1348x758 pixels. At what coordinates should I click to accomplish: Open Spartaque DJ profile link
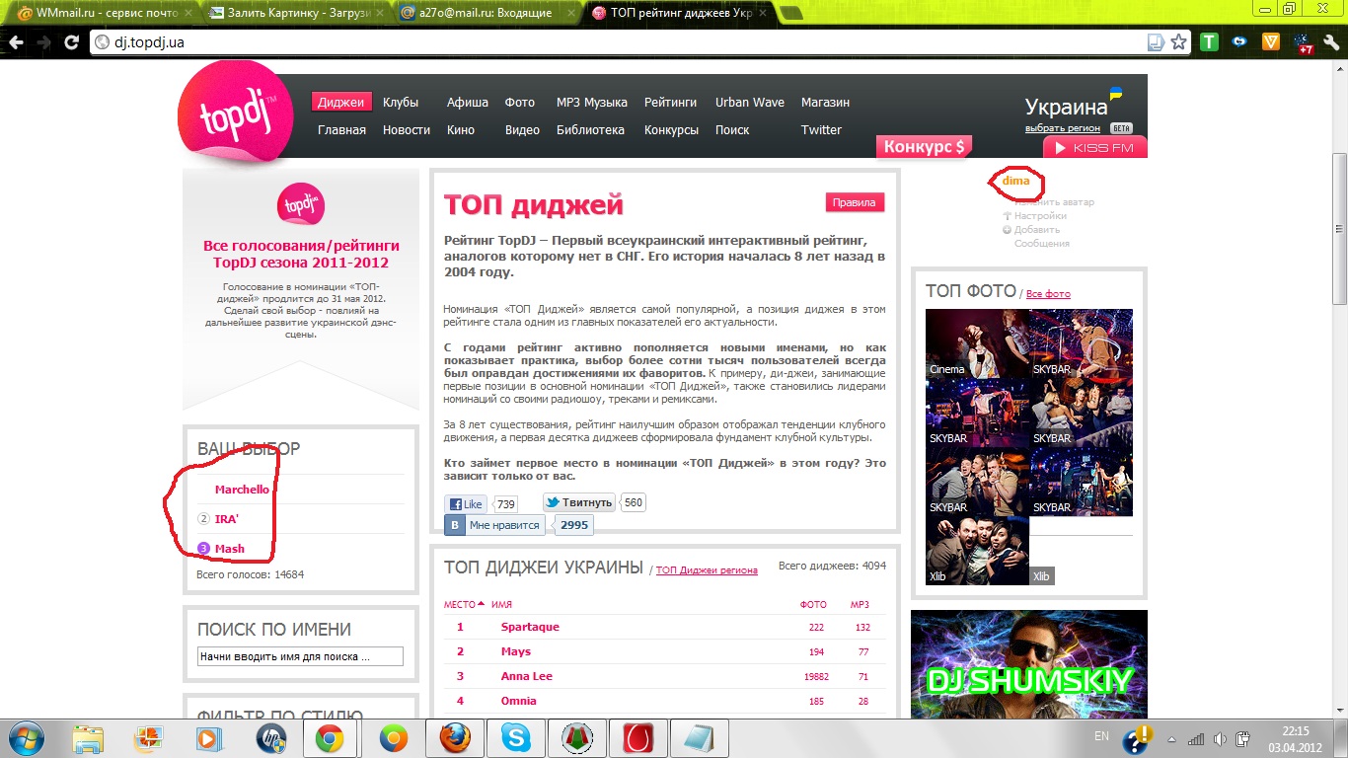click(530, 627)
